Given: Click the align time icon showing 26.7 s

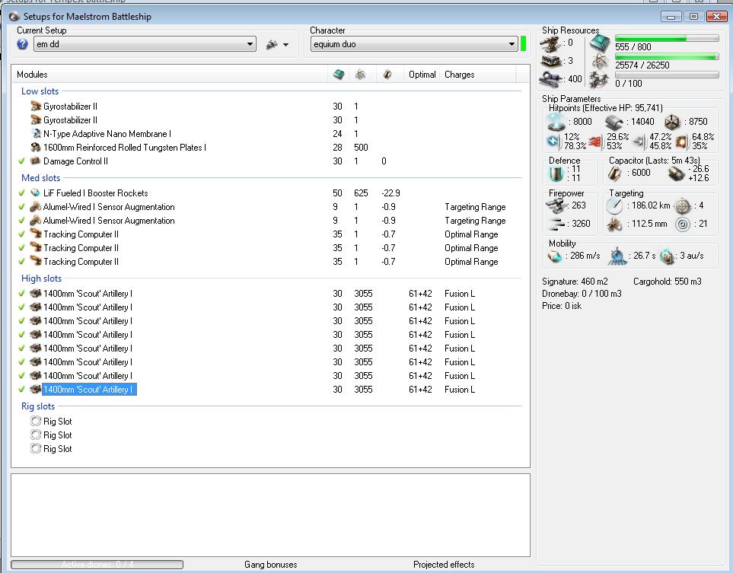Looking at the screenshot, I should 617,256.
